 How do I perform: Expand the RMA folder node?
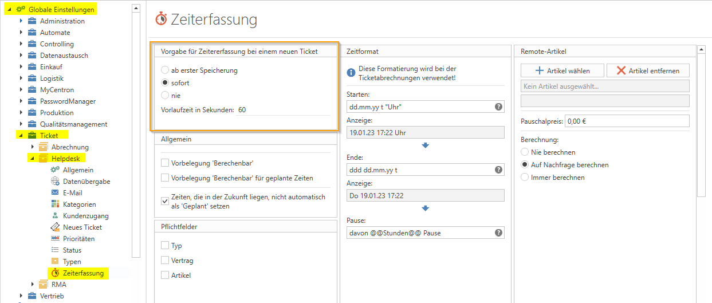pos(32,285)
